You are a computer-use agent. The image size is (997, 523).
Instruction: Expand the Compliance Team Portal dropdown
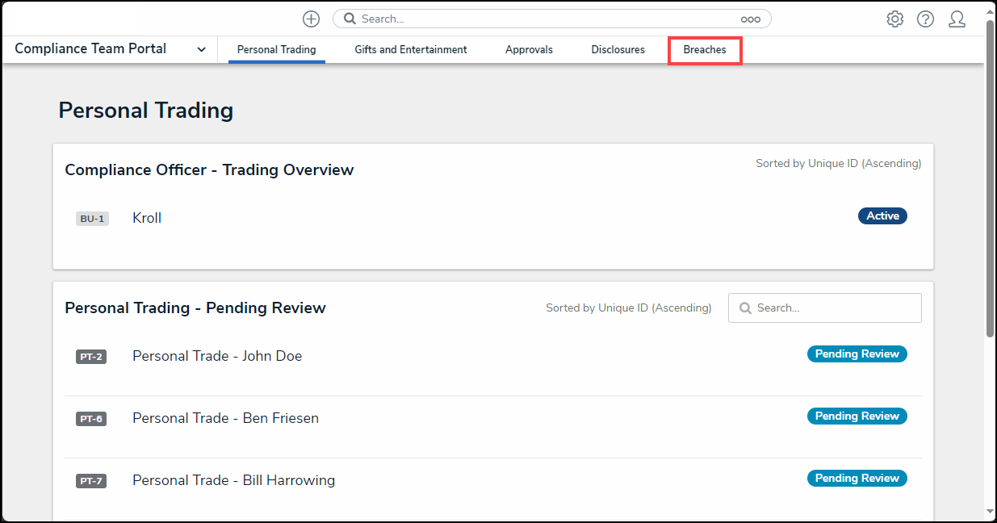pyautogui.click(x=201, y=49)
